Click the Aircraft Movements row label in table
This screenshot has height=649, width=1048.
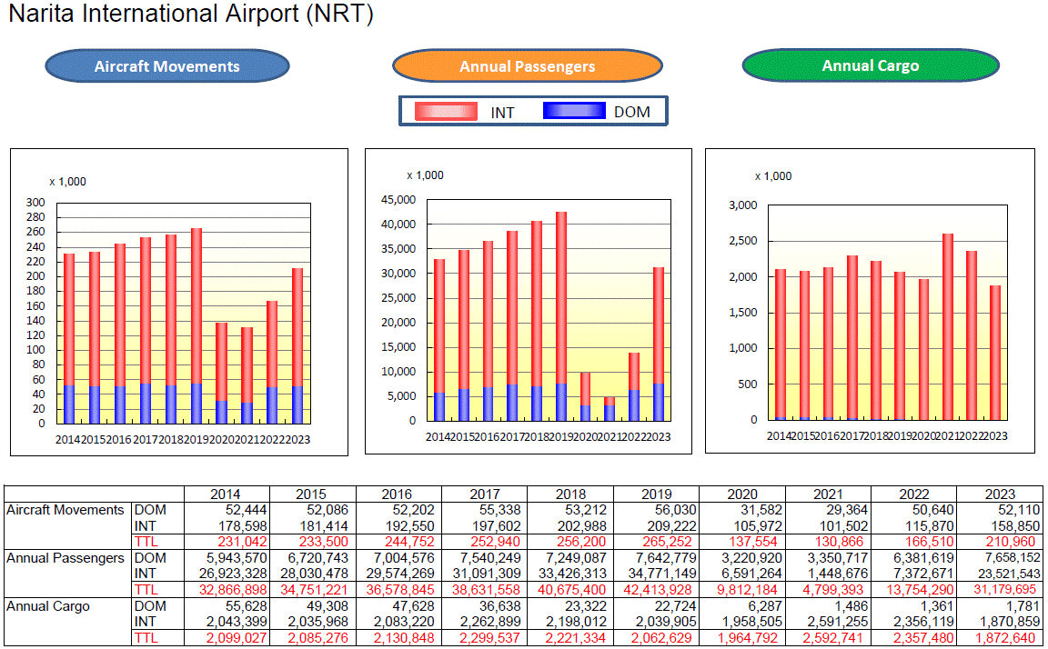pyautogui.click(x=65, y=510)
